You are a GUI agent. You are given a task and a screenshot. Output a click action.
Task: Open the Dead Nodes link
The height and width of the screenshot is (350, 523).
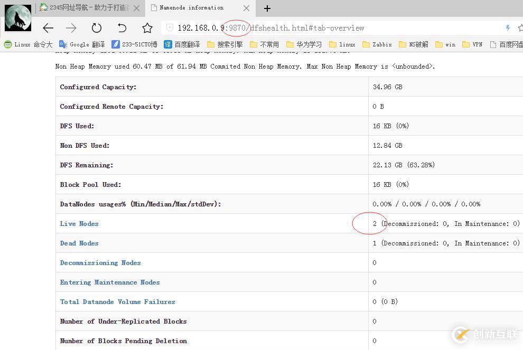point(79,243)
